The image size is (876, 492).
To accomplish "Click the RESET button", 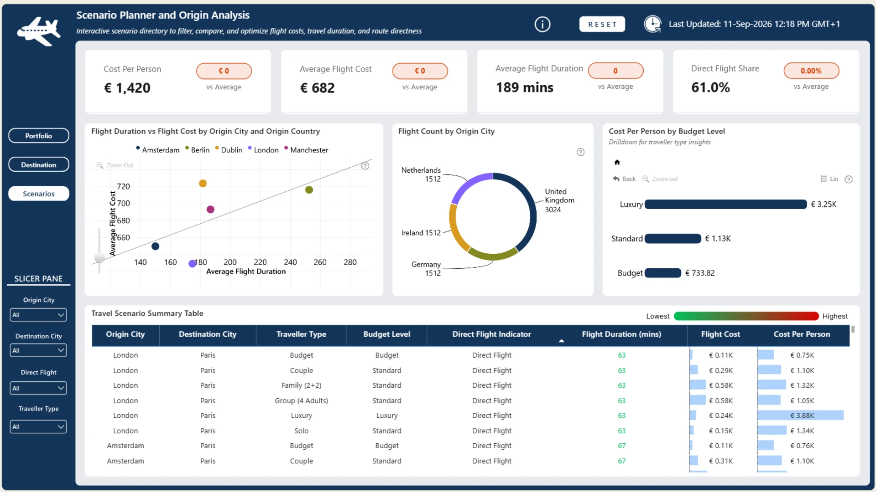I will click(x=602, y=24).
